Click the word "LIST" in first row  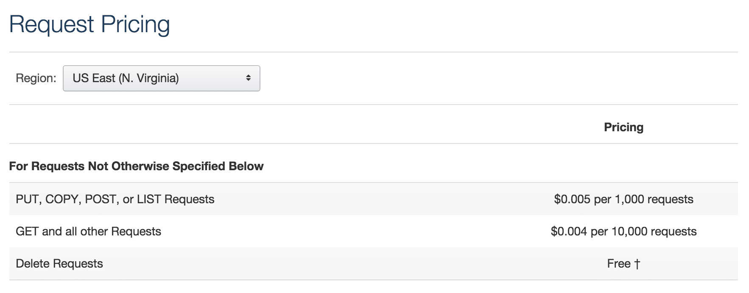pyautogui.click(x=149, y=199)
